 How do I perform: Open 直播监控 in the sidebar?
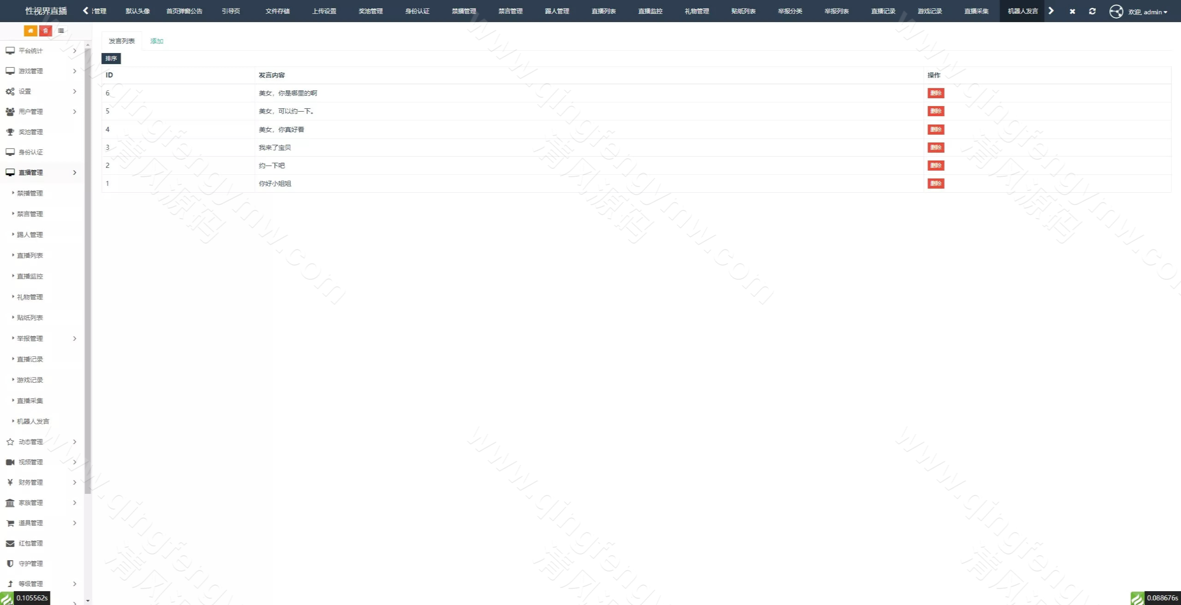[x=30, y=276]
